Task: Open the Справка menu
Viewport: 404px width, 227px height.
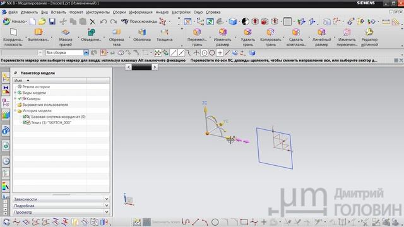Action: point(213,12)
